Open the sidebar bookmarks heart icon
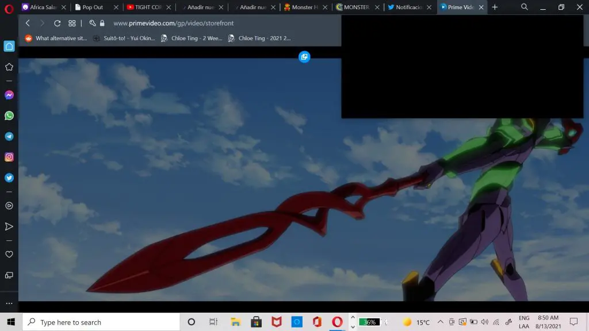The image size is (589, 331). coord(9,254)
